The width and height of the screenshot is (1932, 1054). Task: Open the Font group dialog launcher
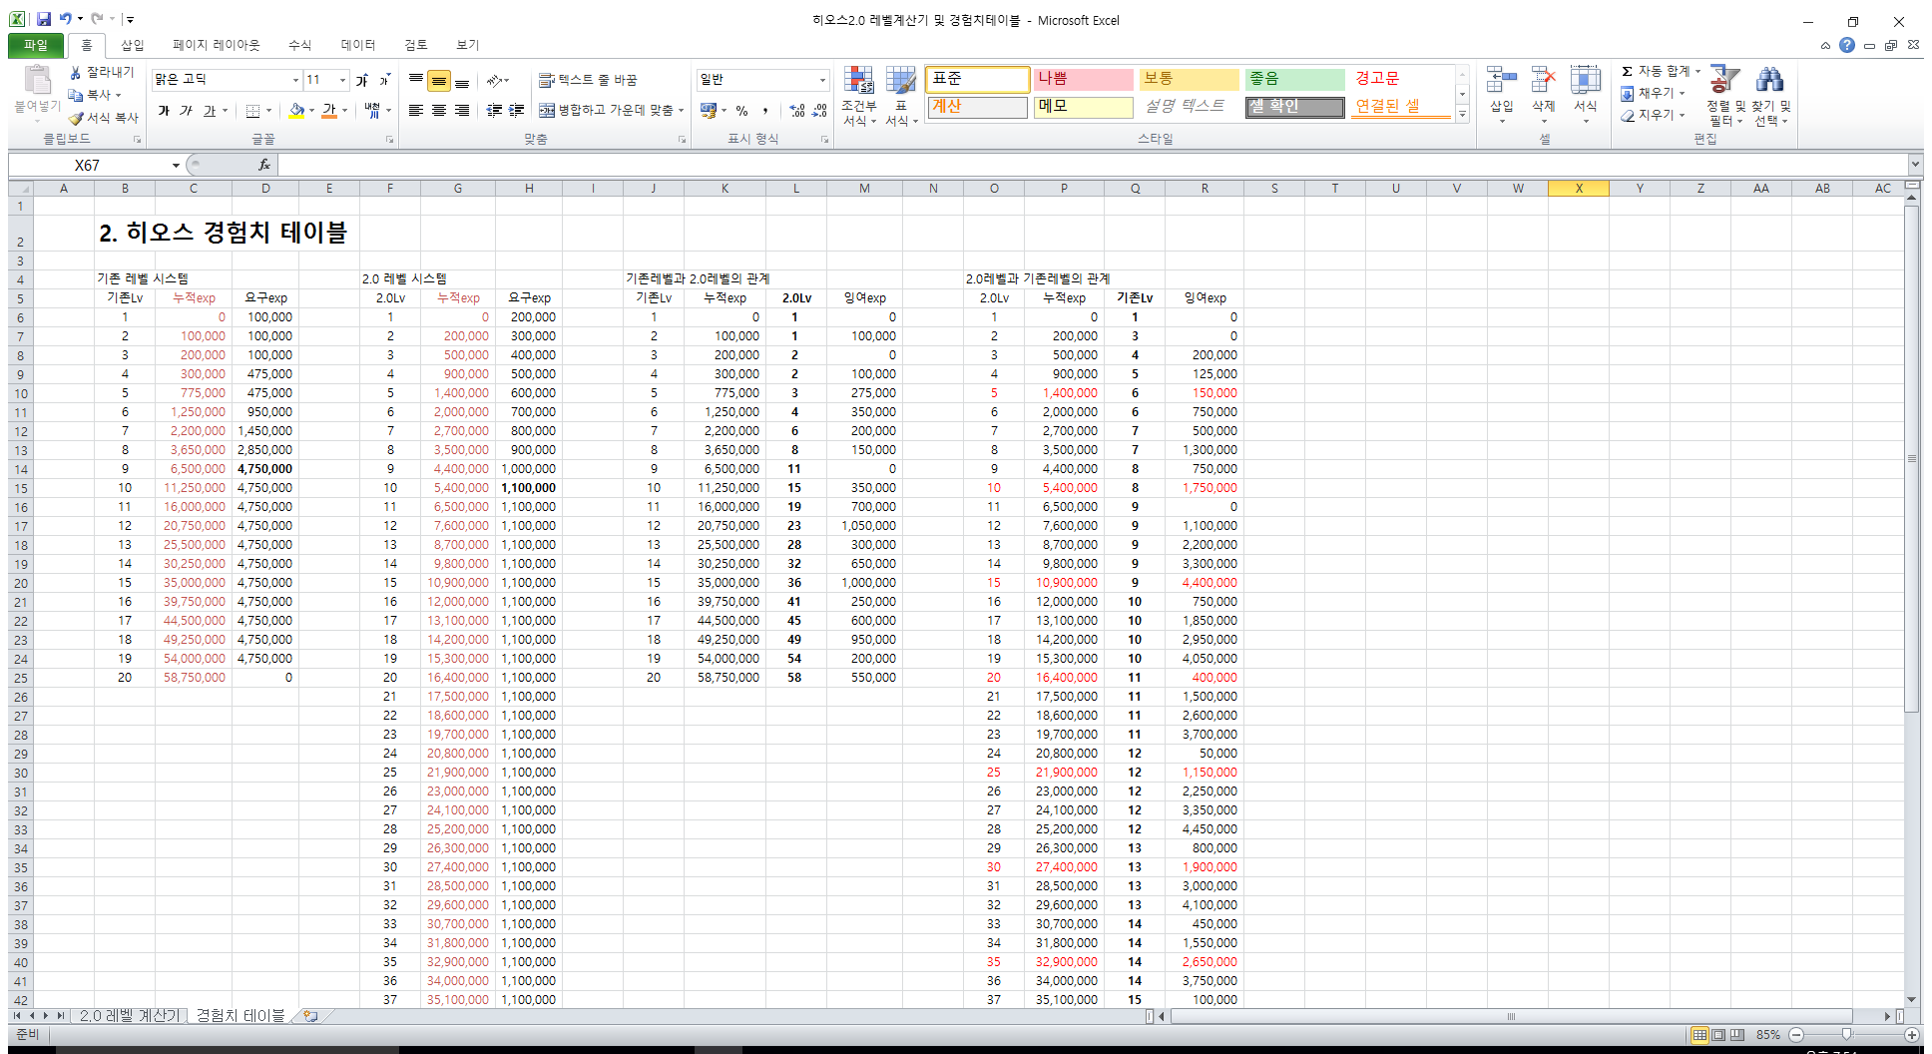[389, 140]
